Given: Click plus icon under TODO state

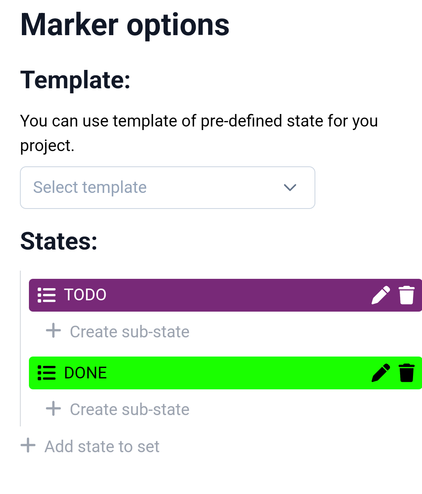Looking at the screenshot, I should click(x=54, y=330).
